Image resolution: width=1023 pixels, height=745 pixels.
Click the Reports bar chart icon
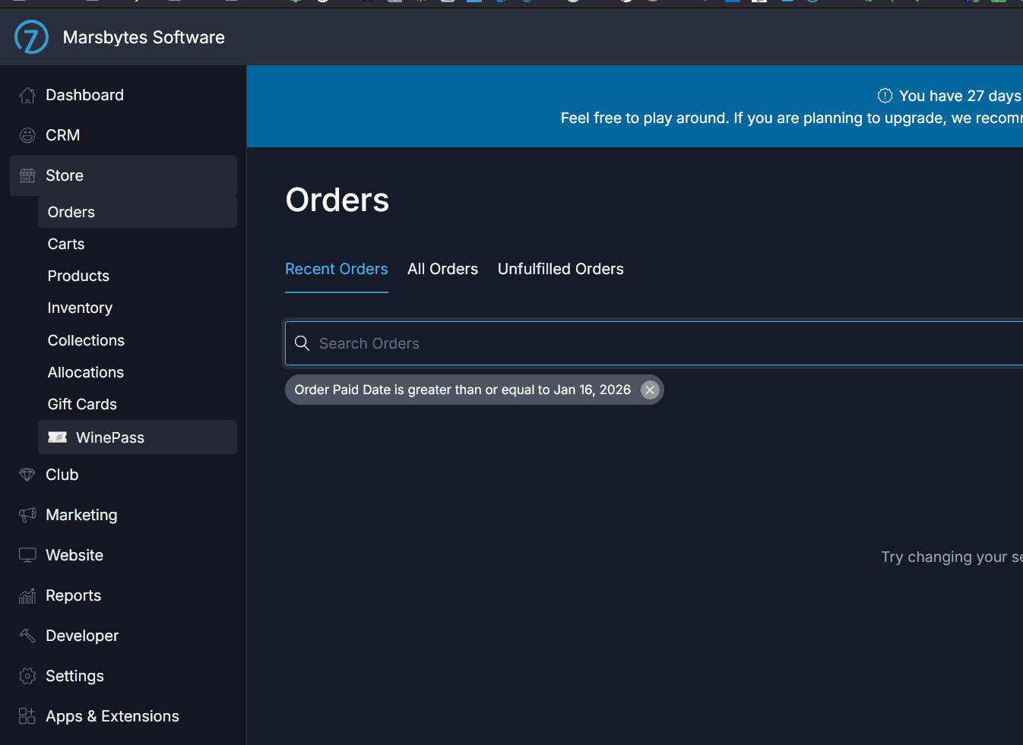27,596
